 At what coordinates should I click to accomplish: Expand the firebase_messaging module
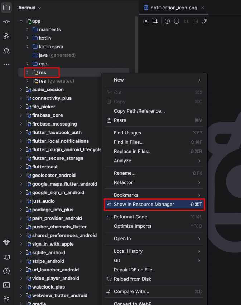(21, 124)
